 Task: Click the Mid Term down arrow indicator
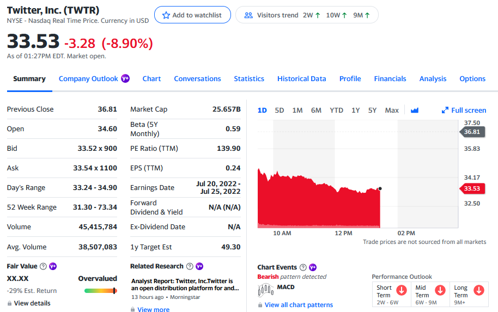440,290
